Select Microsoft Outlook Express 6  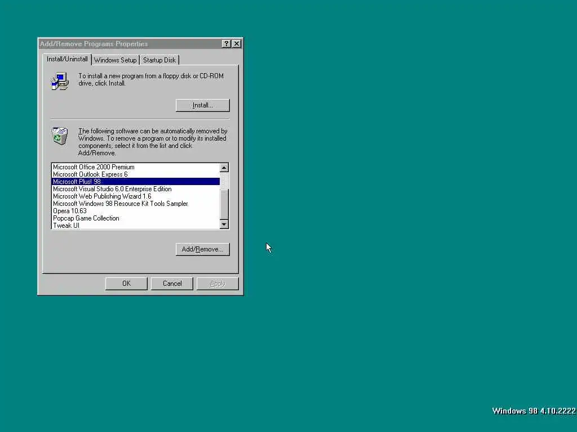135,174
